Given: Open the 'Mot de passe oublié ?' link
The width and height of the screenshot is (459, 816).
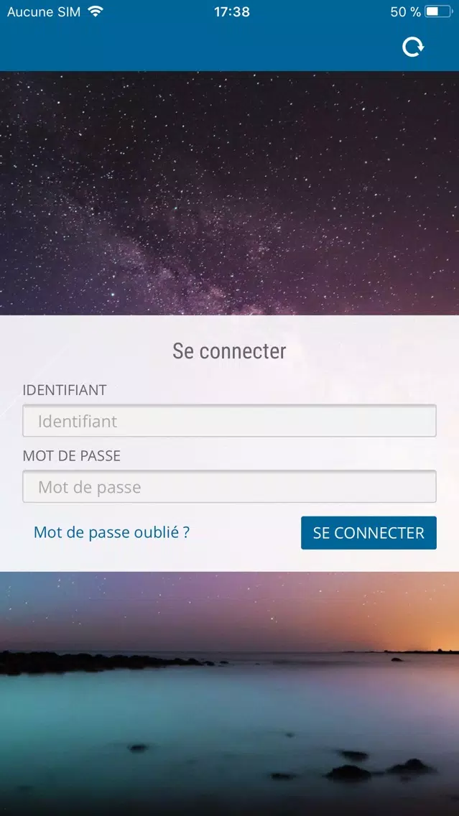Looking at the screenshot, I should point(111,532).
